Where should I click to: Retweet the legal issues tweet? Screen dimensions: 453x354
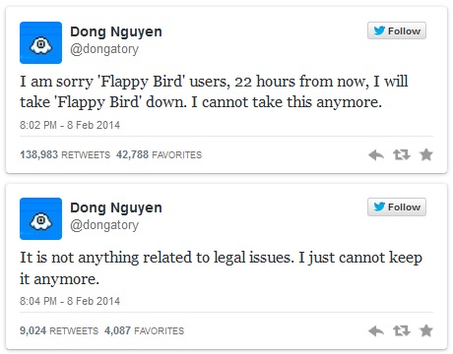(x=402, y=330)
